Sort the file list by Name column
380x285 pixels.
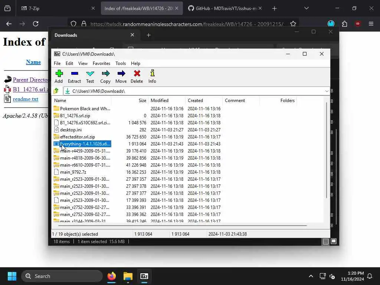point(82,101)
